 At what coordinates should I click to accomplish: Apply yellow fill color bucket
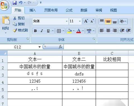point(69,31)
